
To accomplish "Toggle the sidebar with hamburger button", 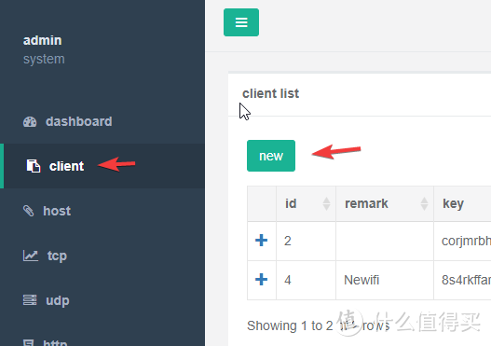I will pyautogui.click(x=241, y=22).
